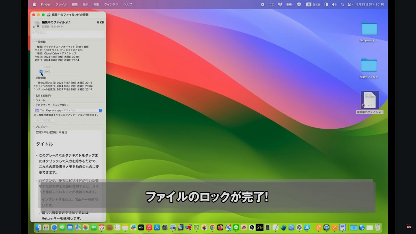Open the Trash in the Dock
This screenshot has width=416, height=234.
tap(378, 227)
